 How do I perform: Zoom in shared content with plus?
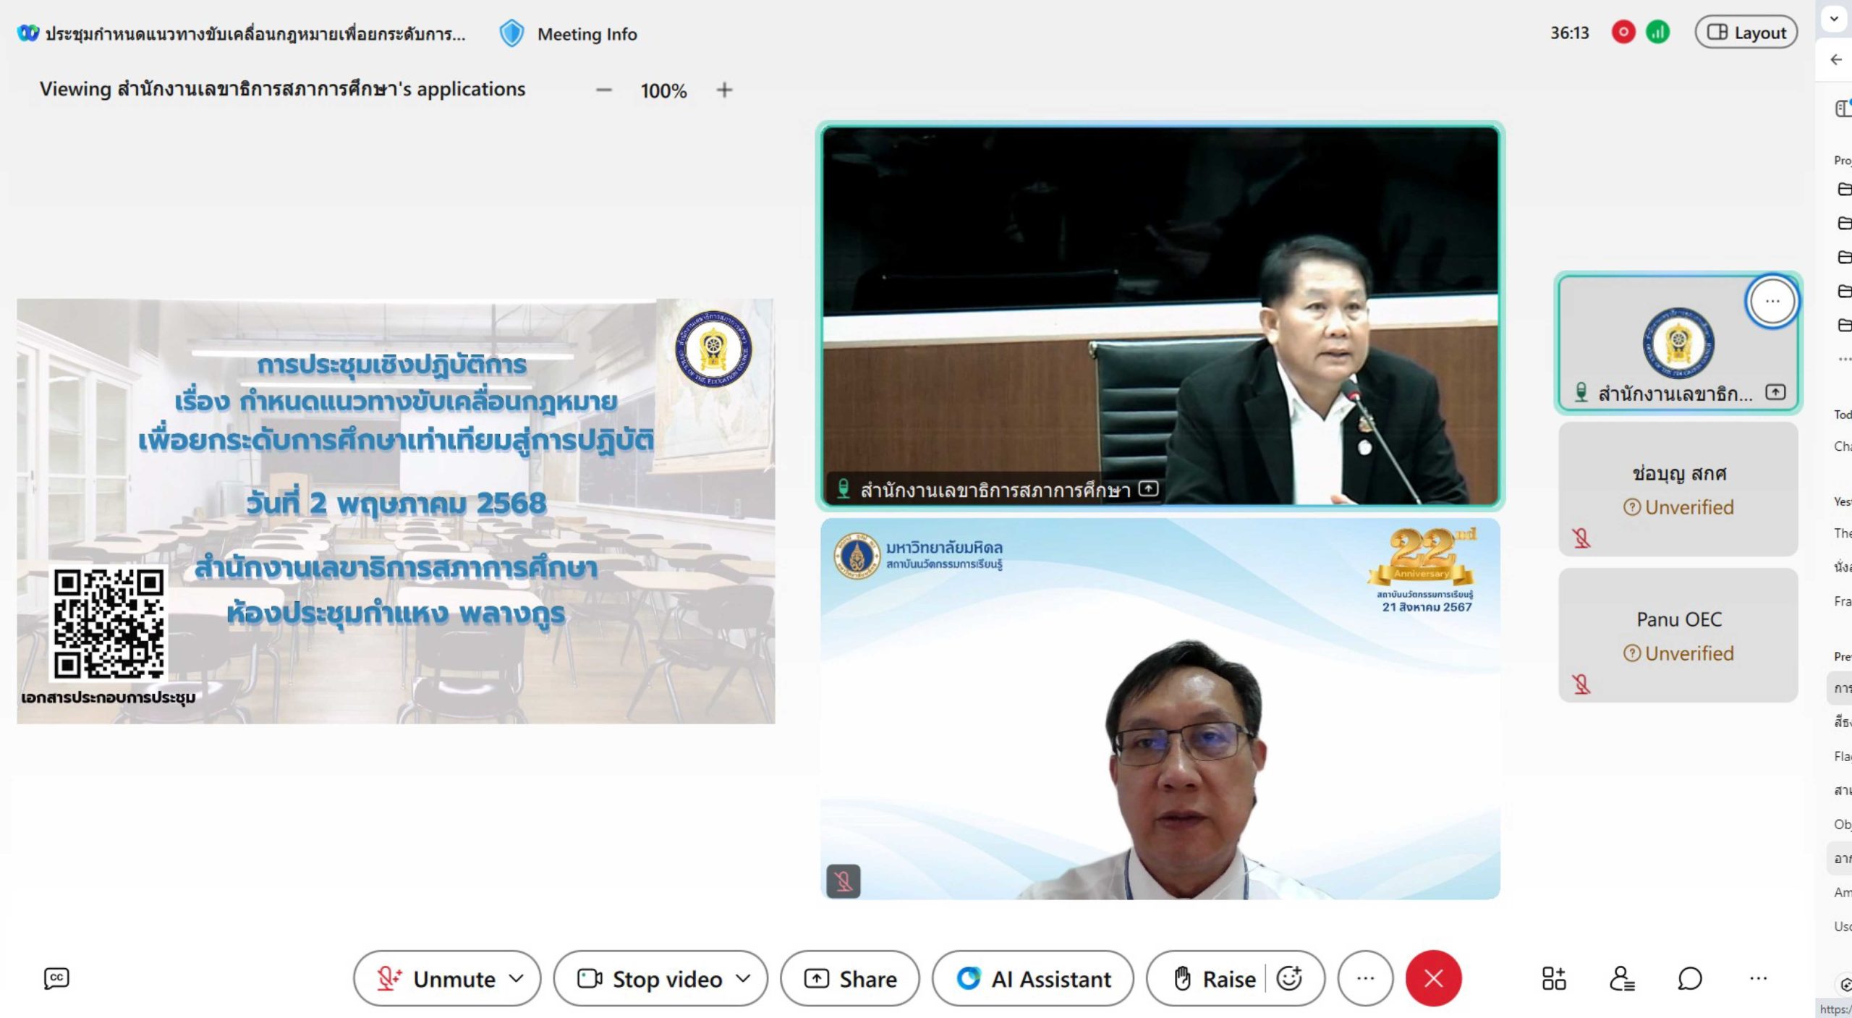tap(724, 90)
